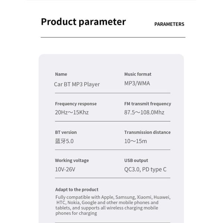Click the 'USB output' label
The height and width of the screenshot is (223, 223).
[x=136, y=161]
